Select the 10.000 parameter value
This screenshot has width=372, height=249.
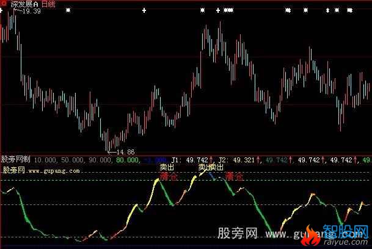click(x=45, y=160)
